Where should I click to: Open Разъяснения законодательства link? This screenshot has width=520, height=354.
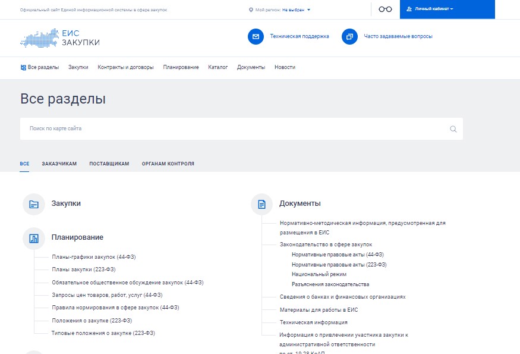tap(330, 284)
